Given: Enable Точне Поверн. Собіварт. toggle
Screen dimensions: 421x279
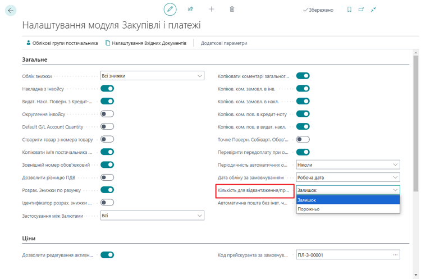Looking at the screenshot, I should (303, 139).
